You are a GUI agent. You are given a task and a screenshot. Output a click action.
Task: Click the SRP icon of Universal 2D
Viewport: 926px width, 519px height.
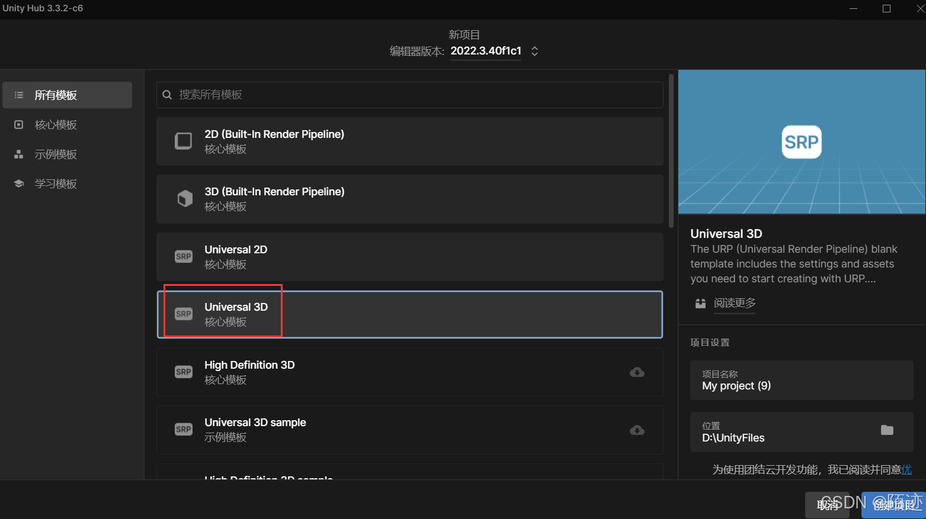coord(184,256)
